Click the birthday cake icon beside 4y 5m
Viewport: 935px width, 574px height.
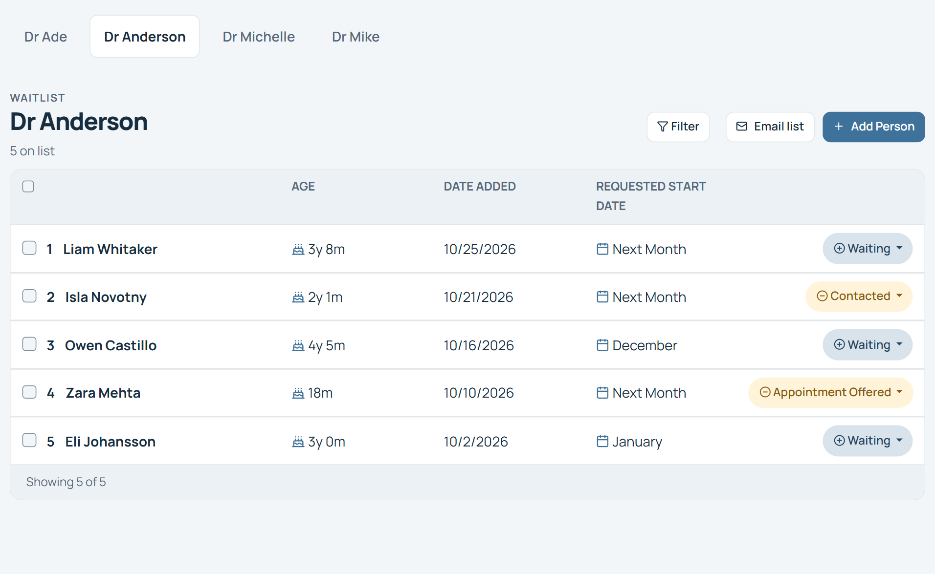pos(298,345)
